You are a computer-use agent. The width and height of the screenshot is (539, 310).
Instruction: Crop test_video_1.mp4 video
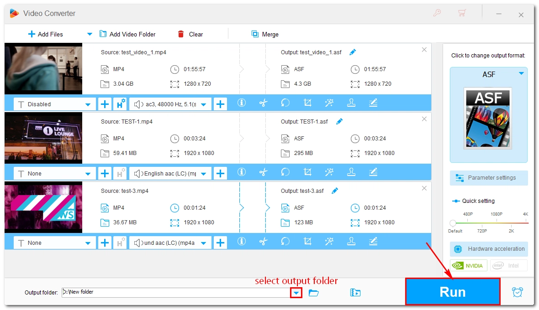click(307, 103)
